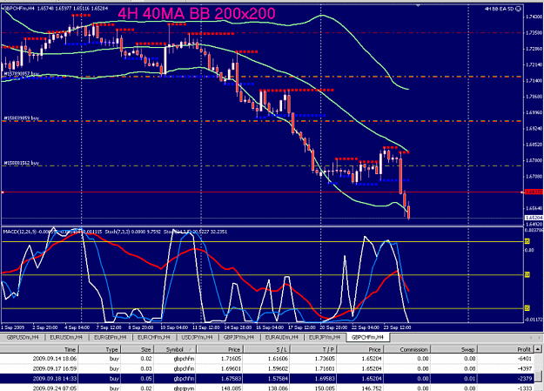Viewport: 544px width, 391px height.
Task: Sort trades by the Time column
Action: pos(38,349)
